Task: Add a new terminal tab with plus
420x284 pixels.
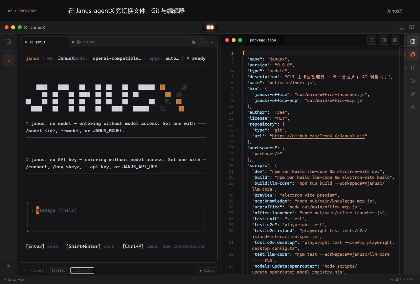Action: click(203, 42)
